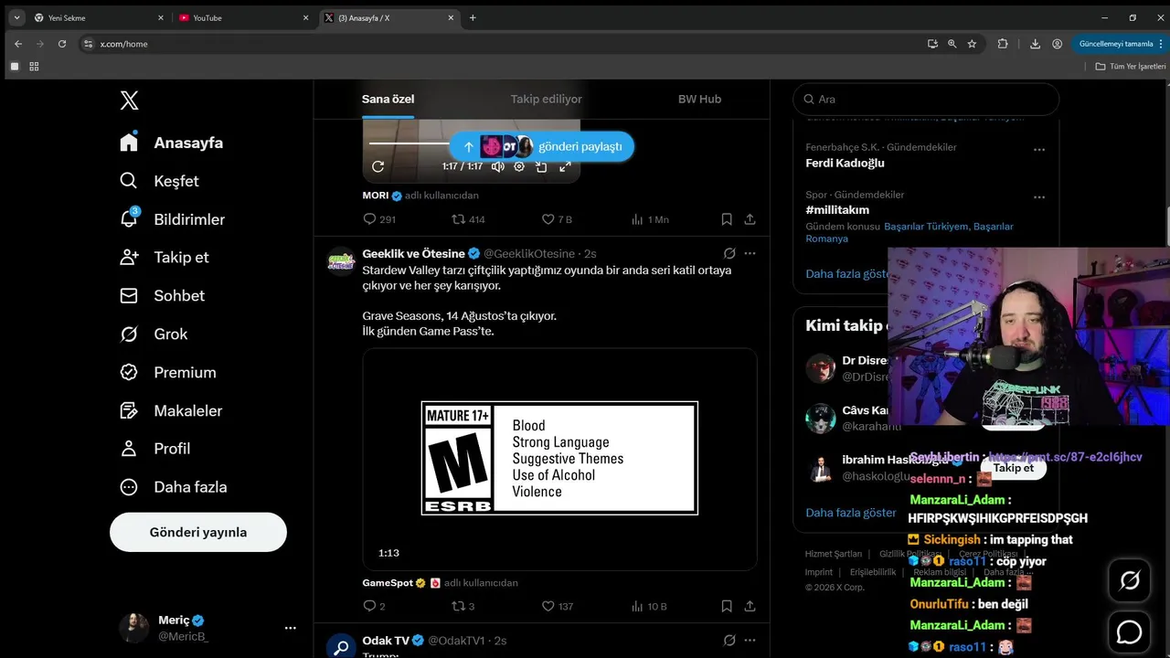
Task: Open more options on Geeklik ve Ötesine post
Action: (750, 253)
